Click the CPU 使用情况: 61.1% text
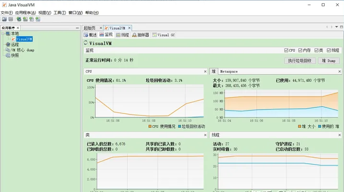Viewport: 344px width, 192px height. 106,80
